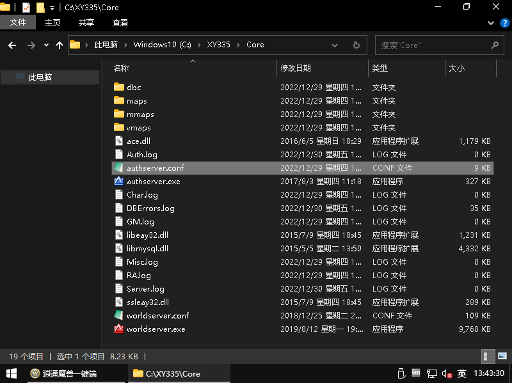Select the maps folder icon
Screen dimensions: 512x383
(x=119, y=100)
